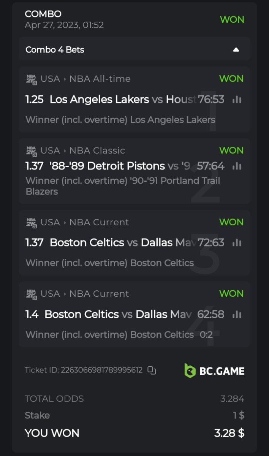Select the Los Angeles Lakers match title
This screenshot has width=269, height=456.
pyautogui.click(x=100, y=100)
